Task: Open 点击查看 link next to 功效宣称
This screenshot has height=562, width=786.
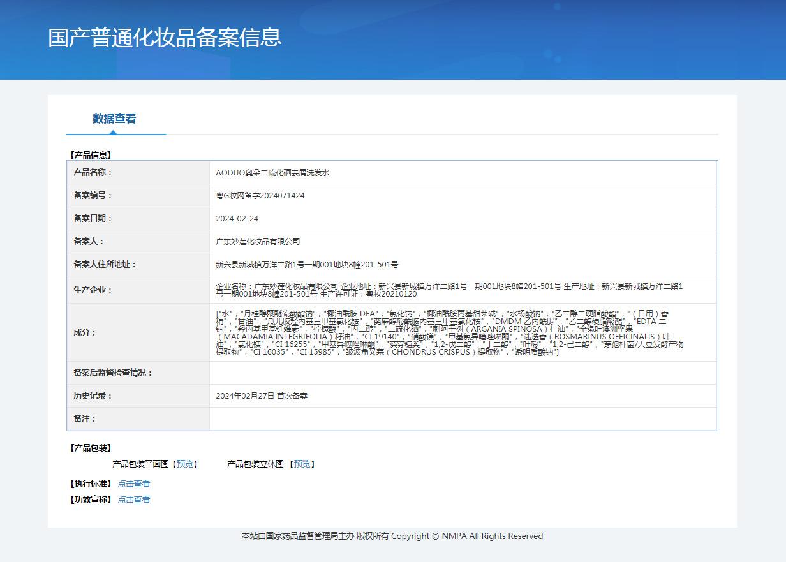Action: tap(134, 499)
